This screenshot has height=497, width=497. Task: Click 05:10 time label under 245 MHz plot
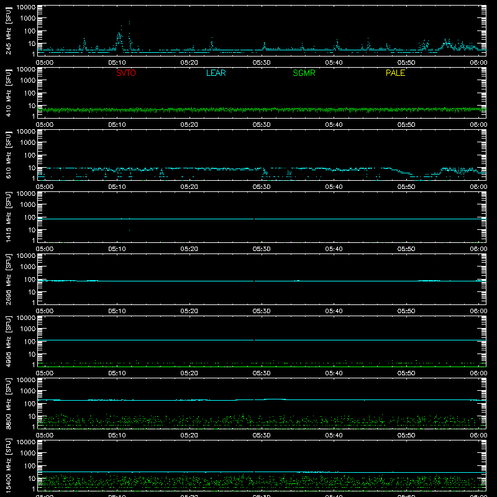coord(117,63)
